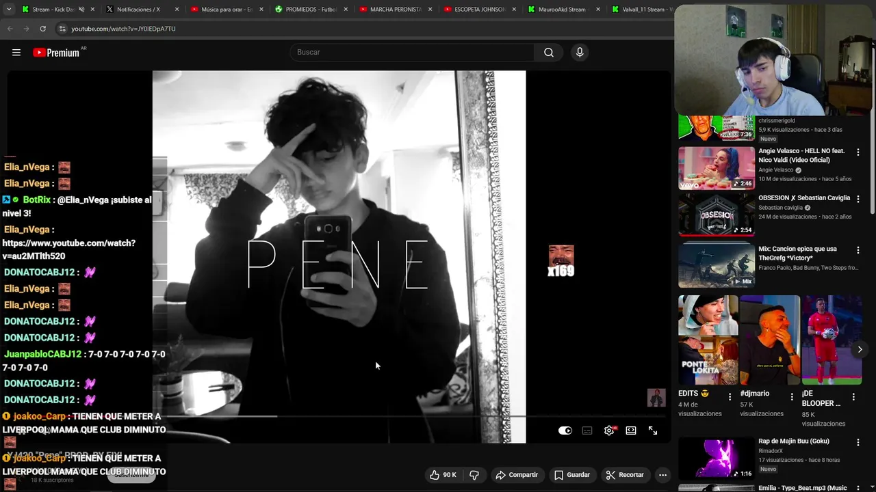Open more actions ellipsis beside Recortar

(x=662, y=475)
